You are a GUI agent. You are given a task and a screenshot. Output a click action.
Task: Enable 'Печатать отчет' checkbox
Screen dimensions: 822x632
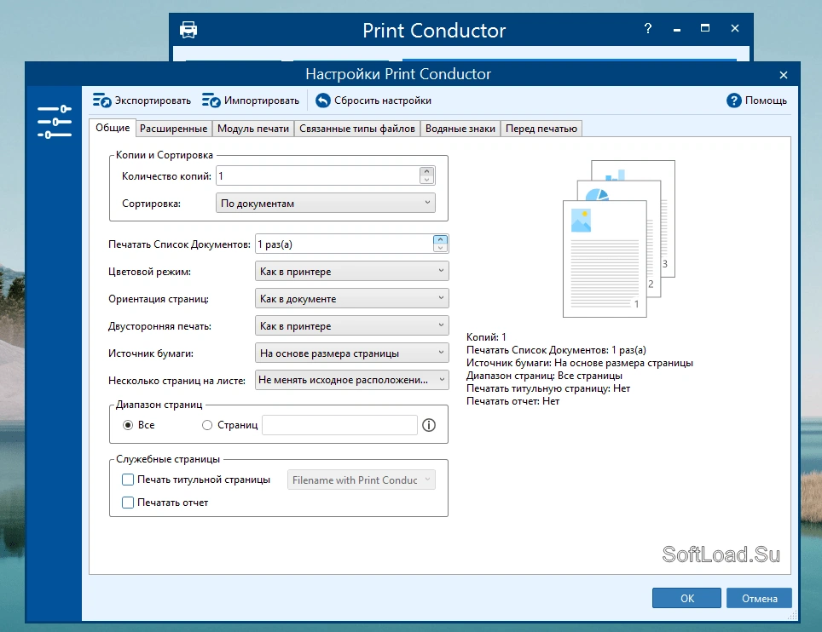128,503
